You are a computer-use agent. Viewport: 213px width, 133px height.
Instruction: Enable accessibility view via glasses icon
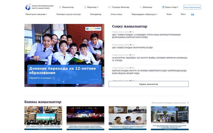coord(193,14)
